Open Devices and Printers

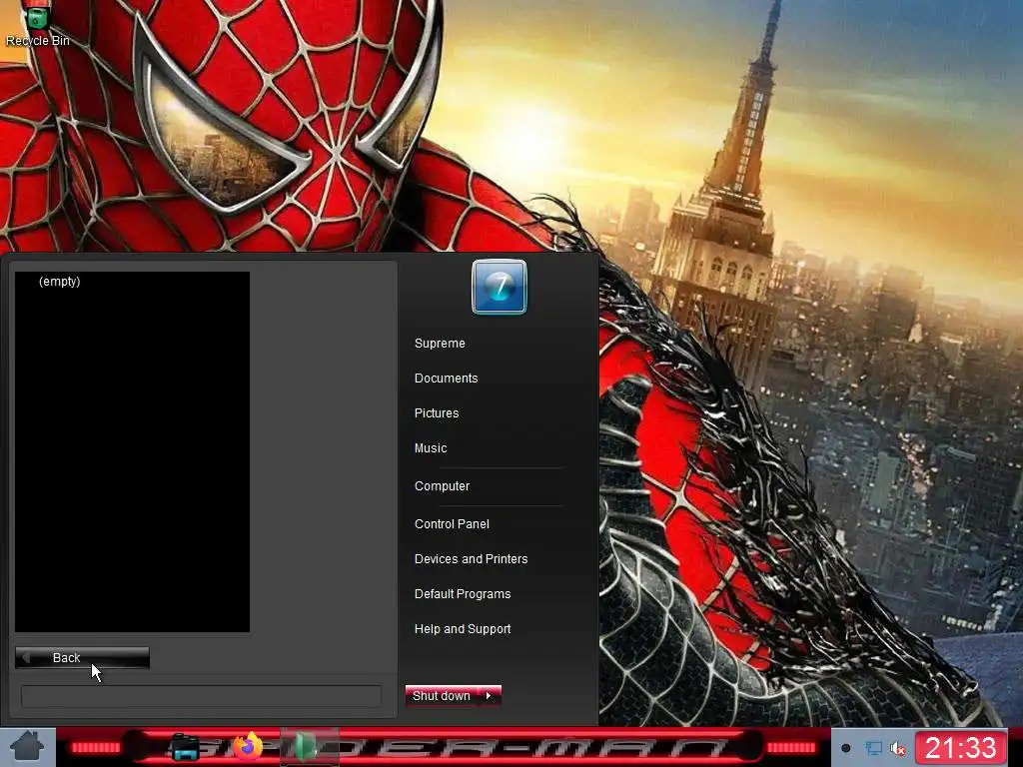point(472,559)
